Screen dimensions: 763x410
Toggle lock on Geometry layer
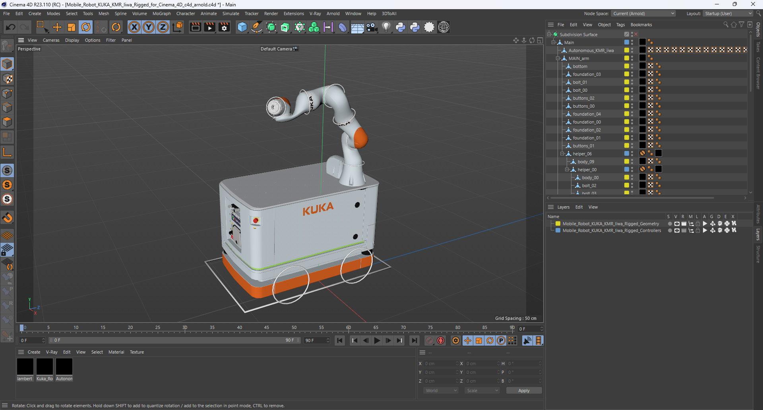click(698, 224)
